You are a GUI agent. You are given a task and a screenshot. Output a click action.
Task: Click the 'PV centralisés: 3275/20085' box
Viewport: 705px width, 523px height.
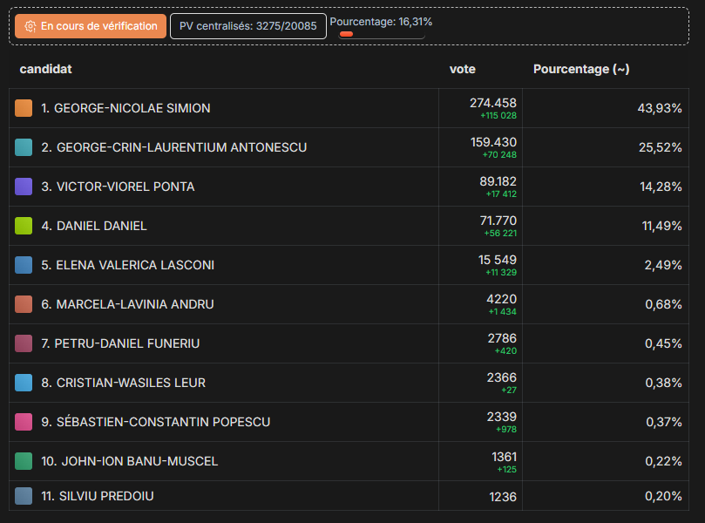click(248, 26)
